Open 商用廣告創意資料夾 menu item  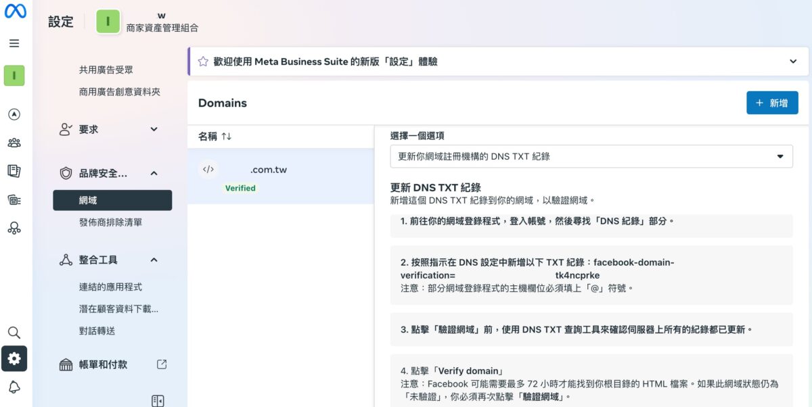(x=120, y=91)
